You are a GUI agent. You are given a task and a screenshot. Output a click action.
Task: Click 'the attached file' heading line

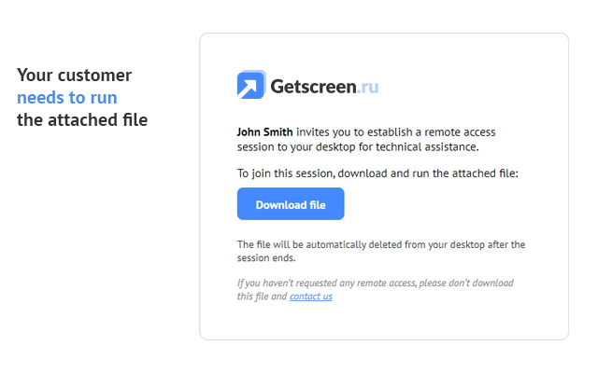click(x=82, y=120)
